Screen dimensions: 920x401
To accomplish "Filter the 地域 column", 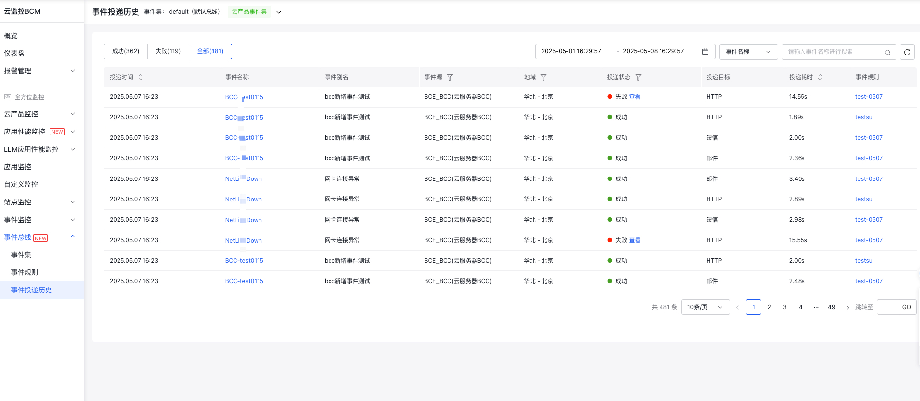I will coord(543,77).
